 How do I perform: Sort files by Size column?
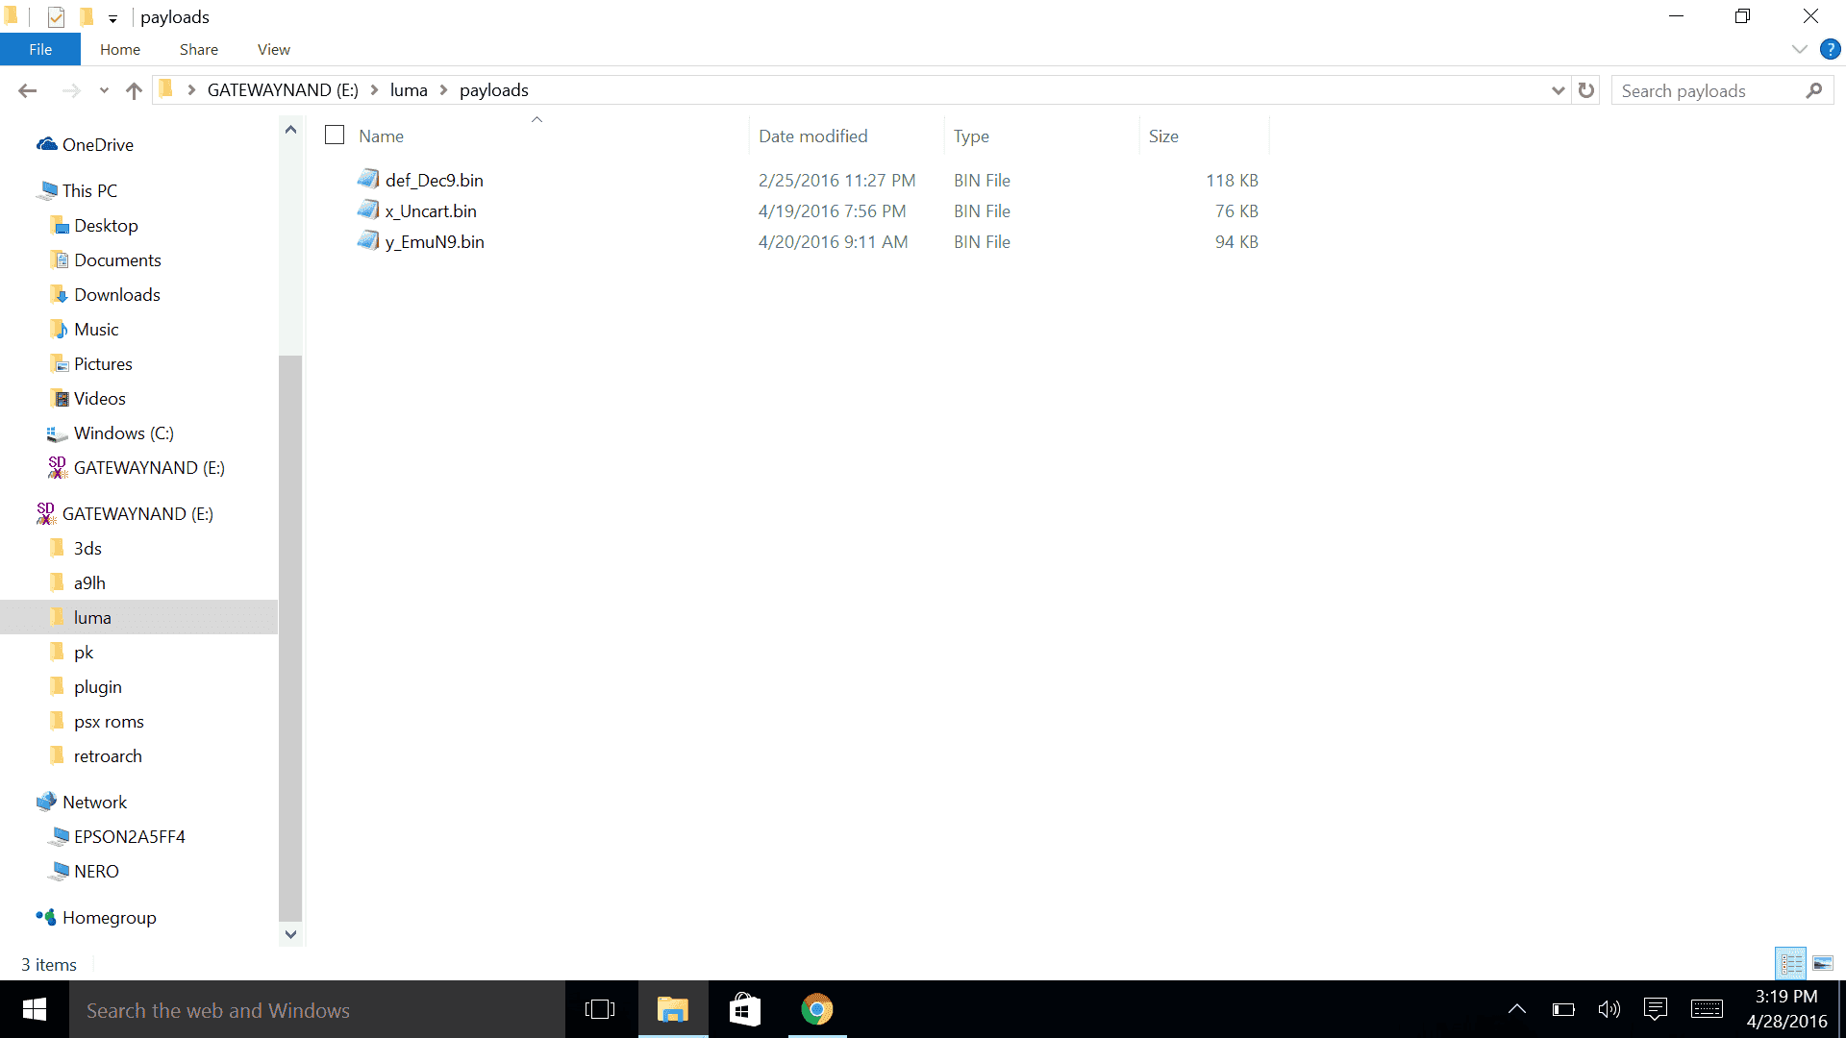(x=1163, y=136)
